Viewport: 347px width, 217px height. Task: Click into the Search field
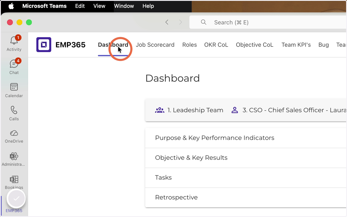268,22
